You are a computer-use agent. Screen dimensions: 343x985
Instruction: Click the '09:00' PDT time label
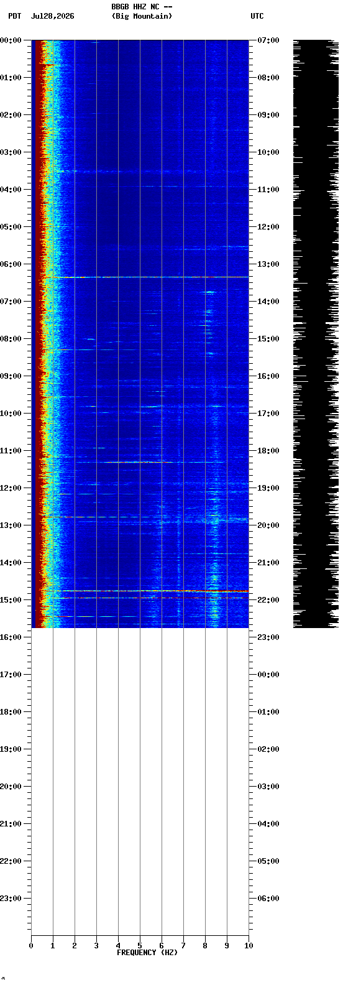pyautogui.click(x=11, y=376)
